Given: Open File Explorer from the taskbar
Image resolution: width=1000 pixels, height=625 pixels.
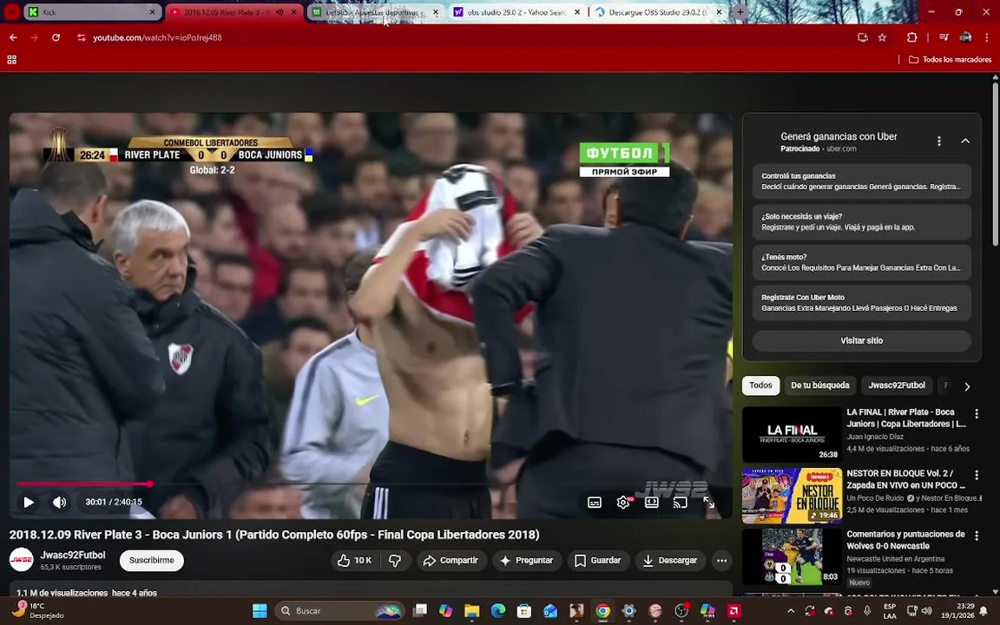Looking at the screenshot, I should point(472,611).
